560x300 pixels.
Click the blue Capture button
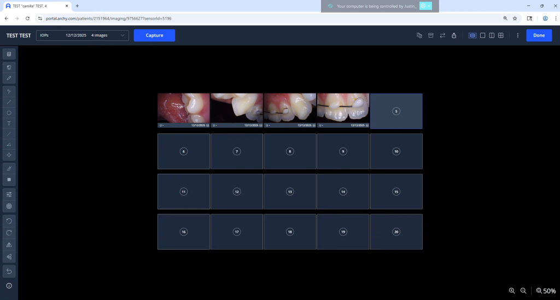pyautogui.click(x=154, y=36)
